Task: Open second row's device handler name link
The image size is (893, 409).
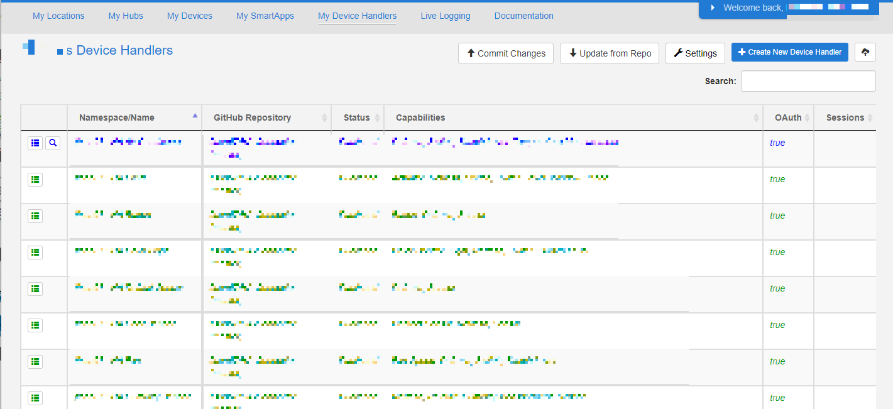Action: 111,178
